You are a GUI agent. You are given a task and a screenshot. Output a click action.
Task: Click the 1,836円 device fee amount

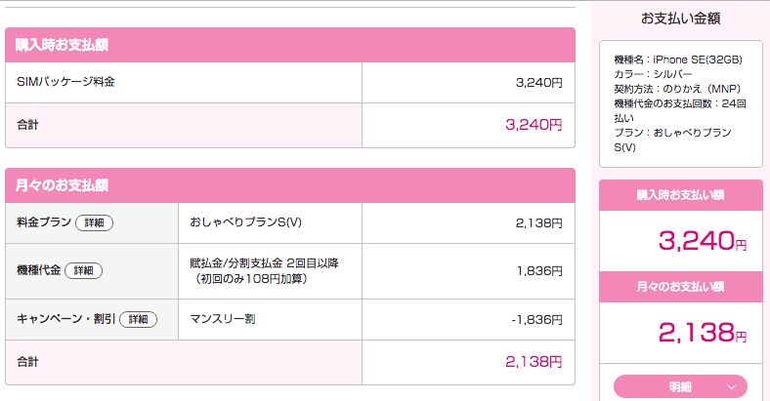tap(539, 270)
